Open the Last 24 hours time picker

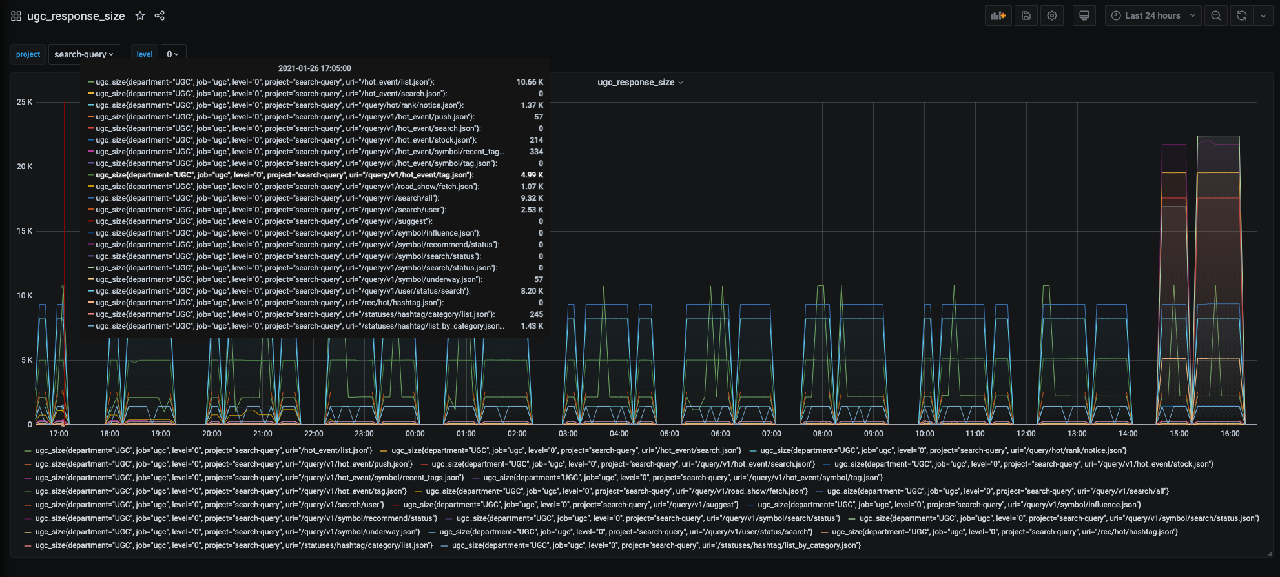1153,15
